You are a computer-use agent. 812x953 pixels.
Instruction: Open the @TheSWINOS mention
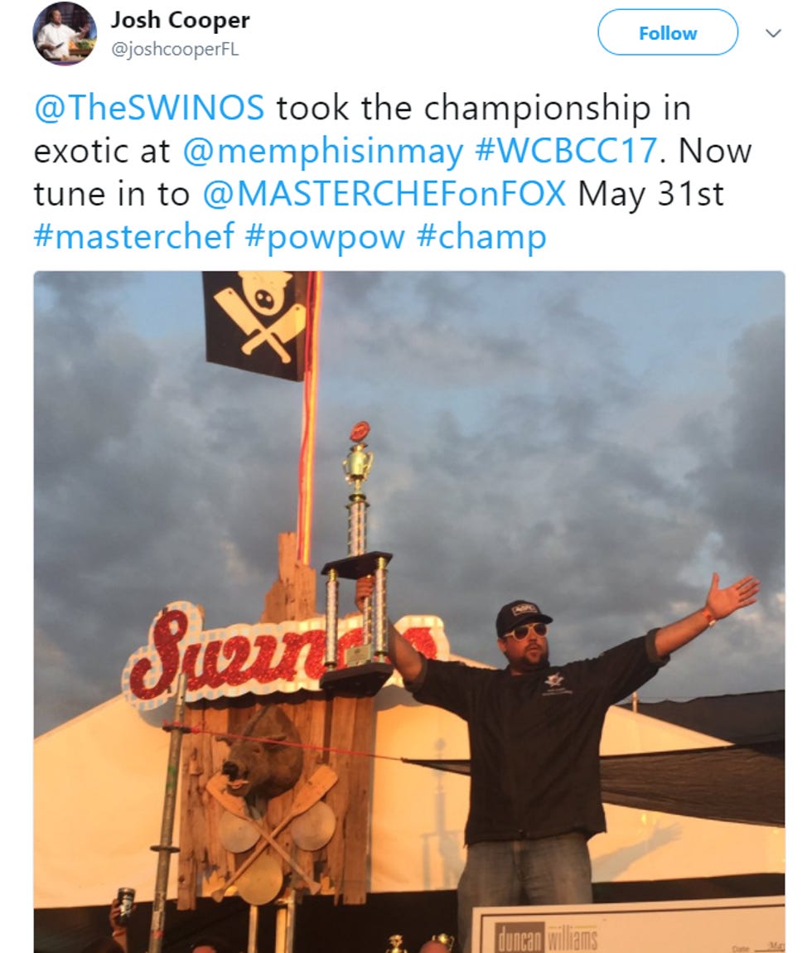149,108
